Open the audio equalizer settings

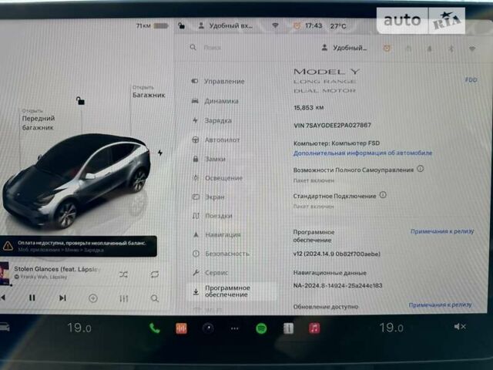click(124, 298)
